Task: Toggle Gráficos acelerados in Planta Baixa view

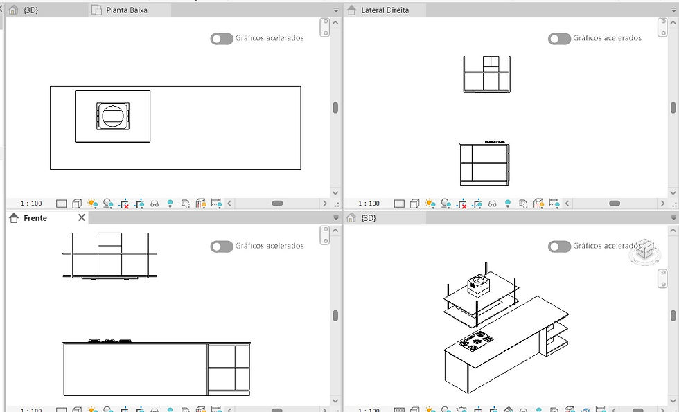Action: [222, 39]
